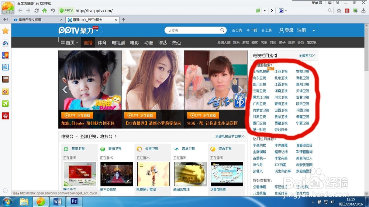Select the 体育 navigation tab
This screenshot has height=207, width=369.
[x=102, y=42]
